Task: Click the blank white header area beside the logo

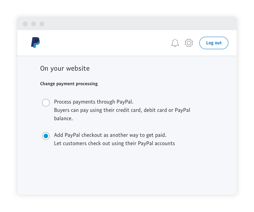Action: (x=104, y=43)
